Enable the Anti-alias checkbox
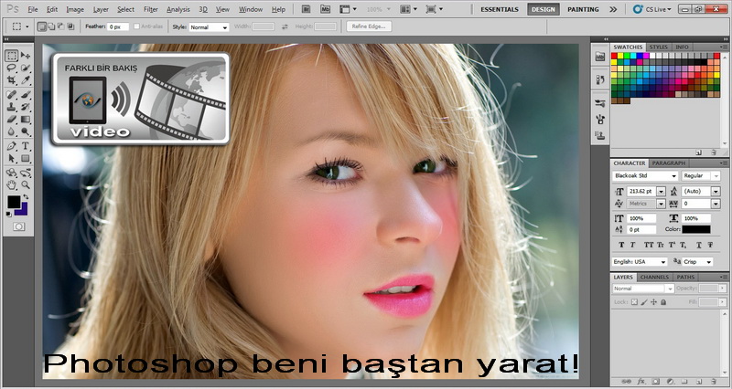 [136, 26]
